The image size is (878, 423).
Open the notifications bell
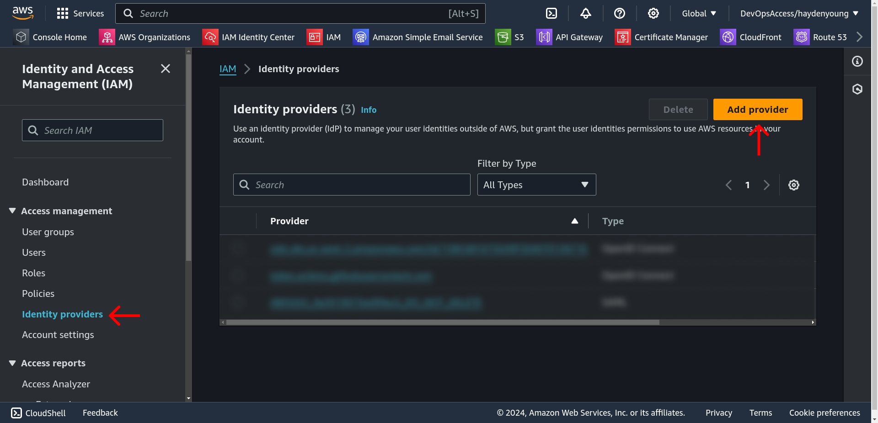(585, 13)
